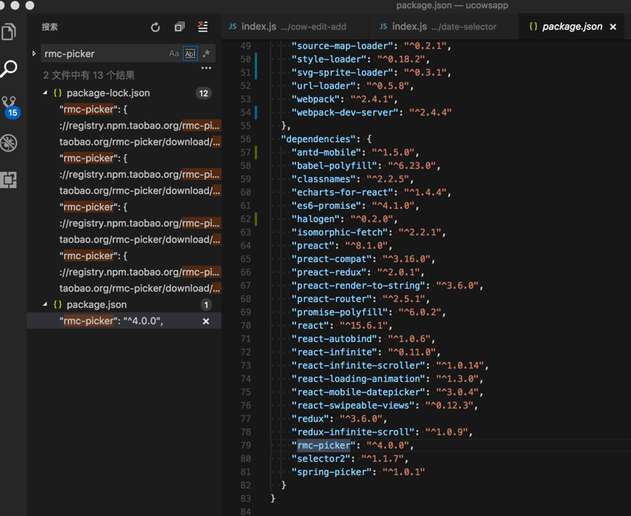Toggle Match Whole Word option
This screenshot has height=516, width=631.
tap(190, 53)
